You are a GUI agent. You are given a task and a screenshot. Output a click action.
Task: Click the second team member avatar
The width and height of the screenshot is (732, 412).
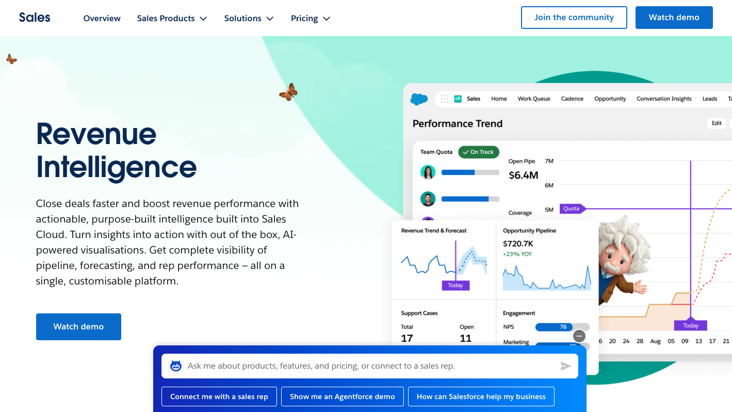(x=428, y=199)
